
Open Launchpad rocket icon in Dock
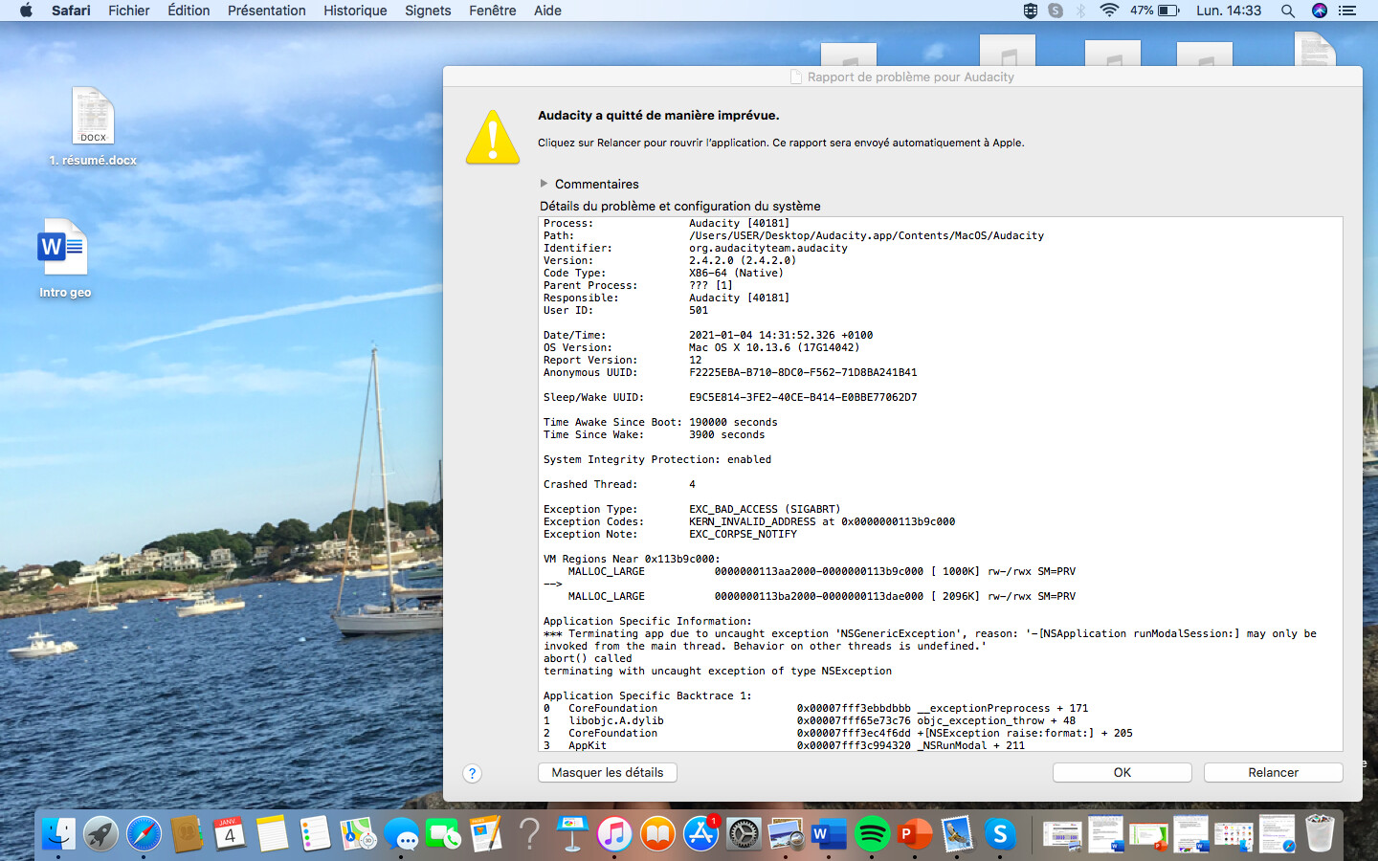(x=100, y=834)
